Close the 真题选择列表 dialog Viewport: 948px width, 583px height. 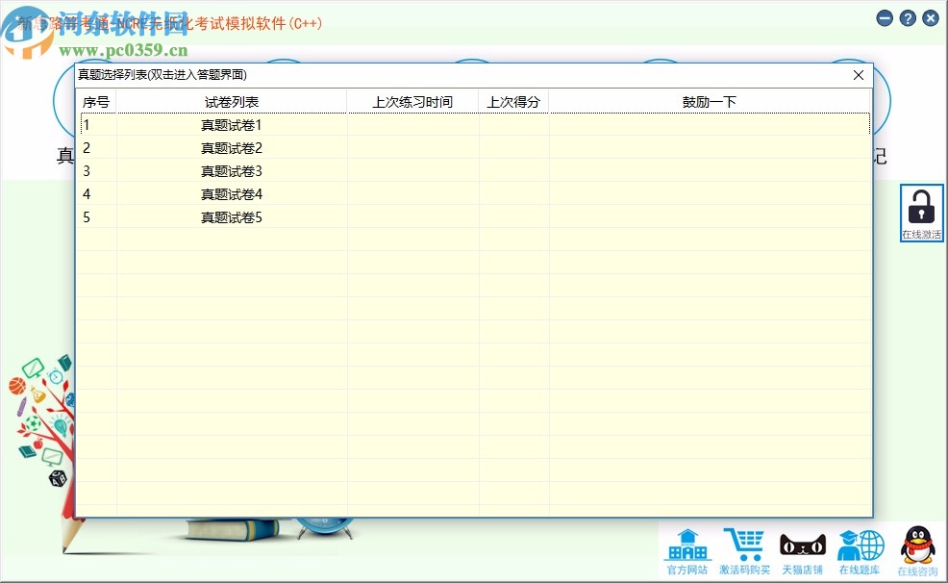[859, 75]
